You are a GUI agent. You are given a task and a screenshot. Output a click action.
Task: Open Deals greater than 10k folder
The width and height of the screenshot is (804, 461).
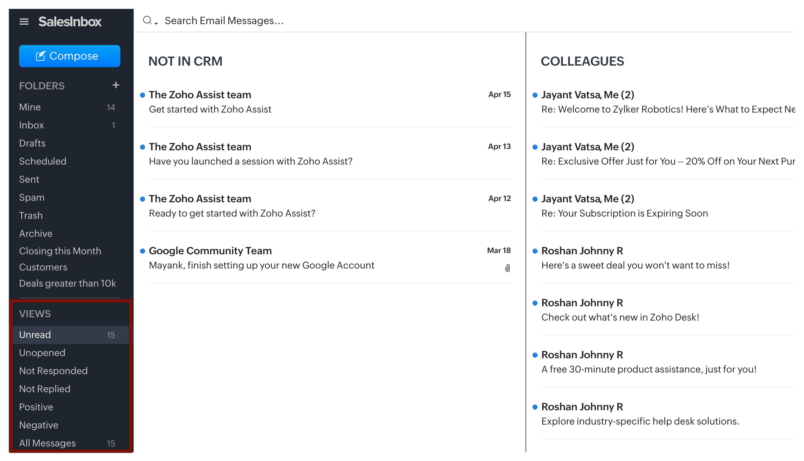coord(67,283)
